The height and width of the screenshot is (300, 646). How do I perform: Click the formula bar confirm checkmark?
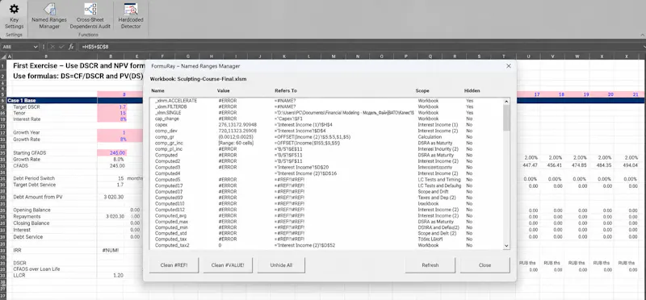click(61, 47)
